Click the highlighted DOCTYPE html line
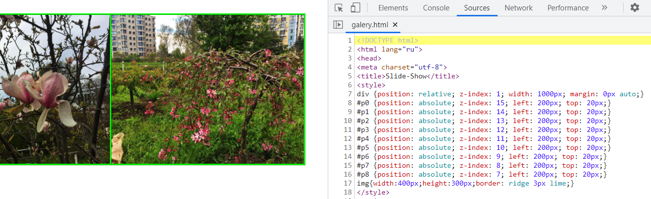 pyautogui.click(x=387, y=40)
